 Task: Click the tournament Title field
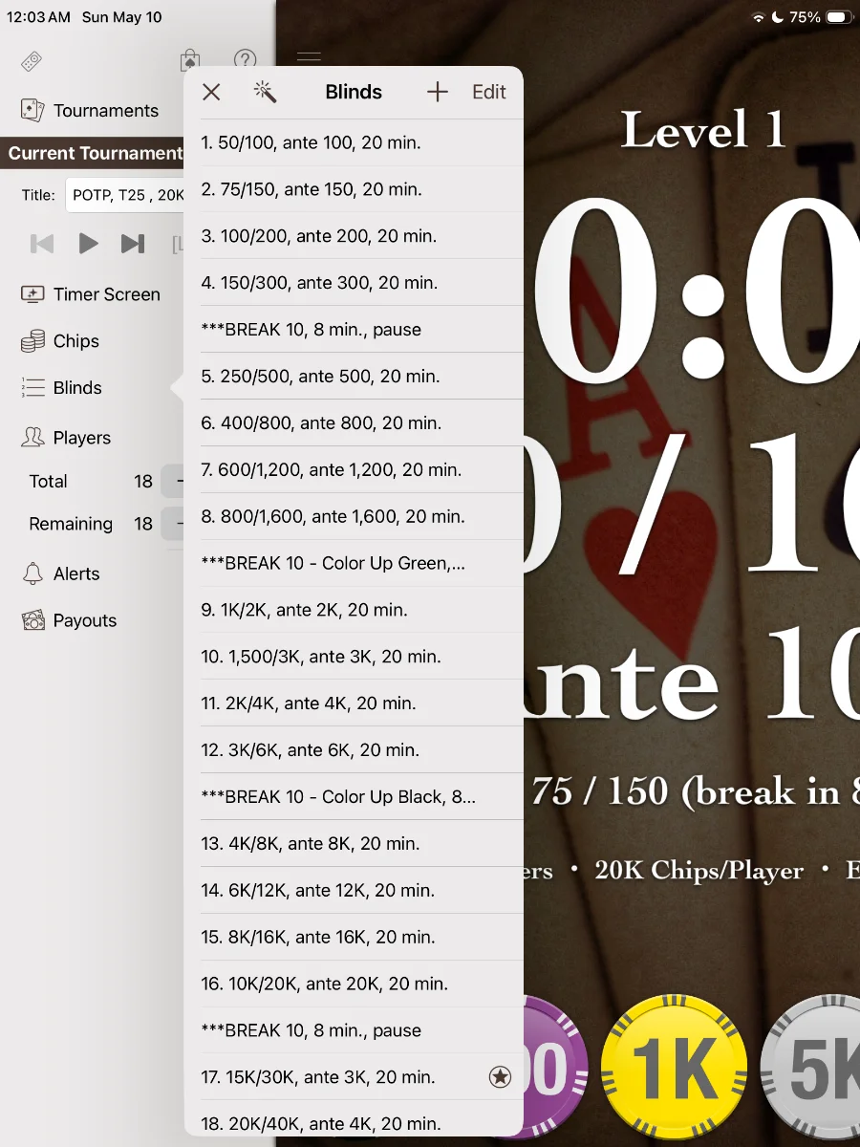[x=125, y=195]
